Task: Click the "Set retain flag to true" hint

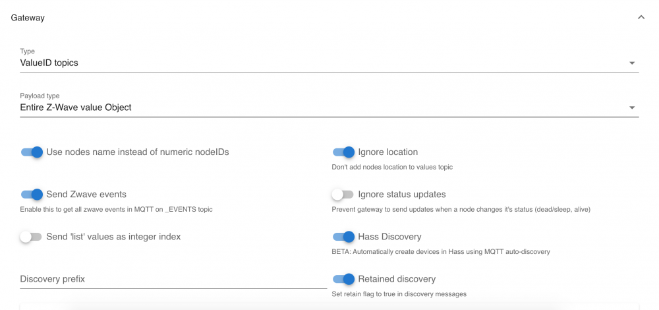Action: point(399,294)
